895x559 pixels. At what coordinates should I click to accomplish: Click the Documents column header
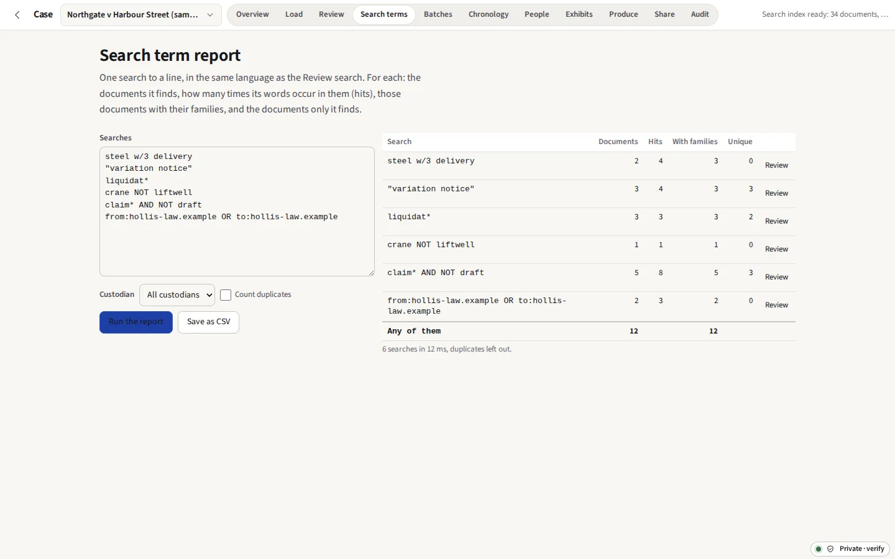[x=618, y=142]
